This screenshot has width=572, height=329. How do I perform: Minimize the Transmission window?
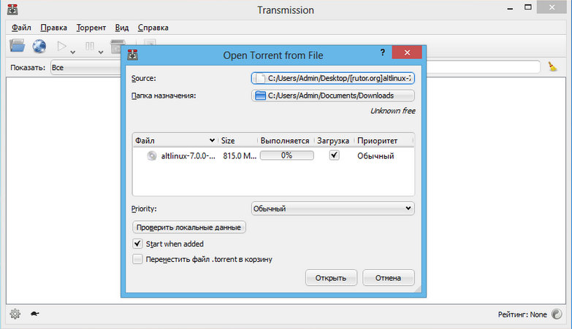(x=510, y=8)
